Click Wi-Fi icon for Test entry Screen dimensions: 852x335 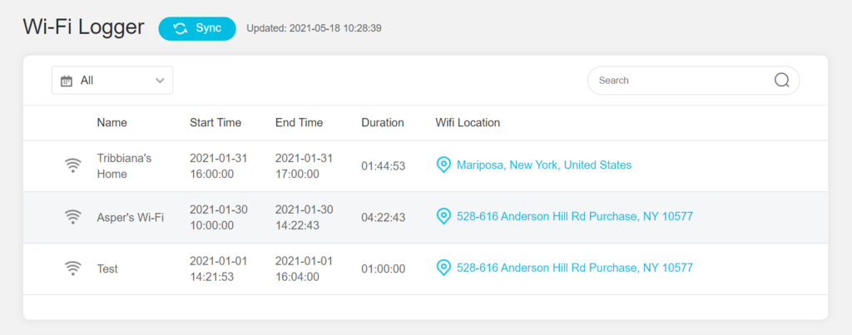pos(73,268)
